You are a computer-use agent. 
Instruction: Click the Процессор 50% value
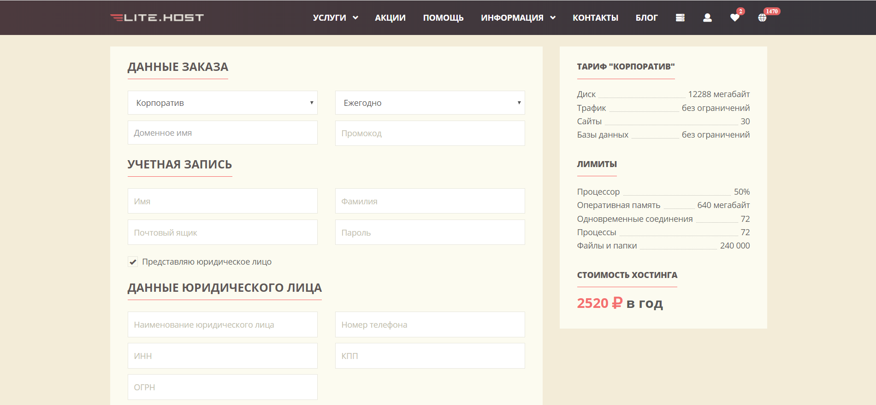tap(742, 192)
